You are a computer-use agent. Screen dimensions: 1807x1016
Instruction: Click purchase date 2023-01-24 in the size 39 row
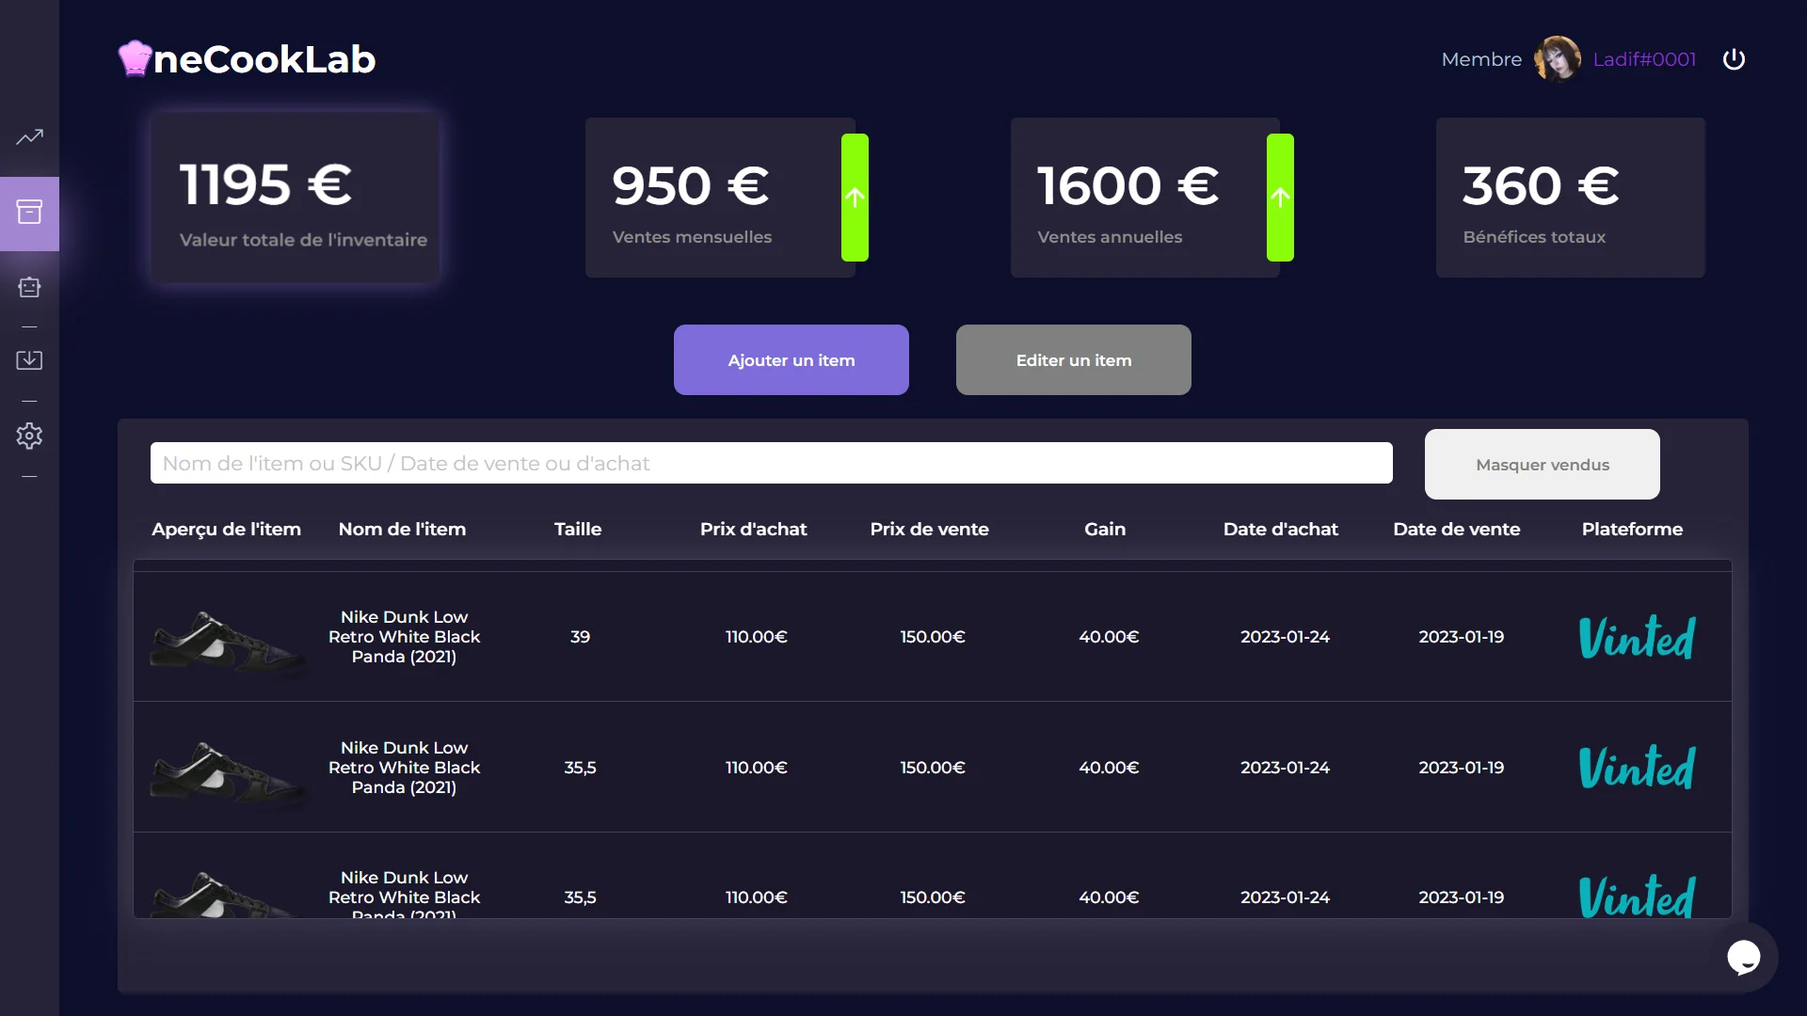[1286, 637]
